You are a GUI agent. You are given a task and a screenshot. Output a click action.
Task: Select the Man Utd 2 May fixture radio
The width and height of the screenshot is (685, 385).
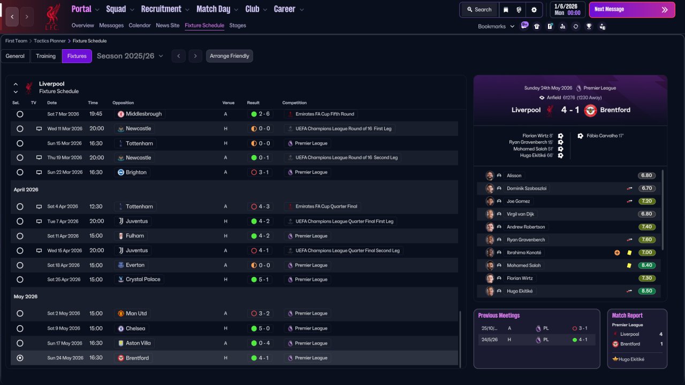[20, 314]
